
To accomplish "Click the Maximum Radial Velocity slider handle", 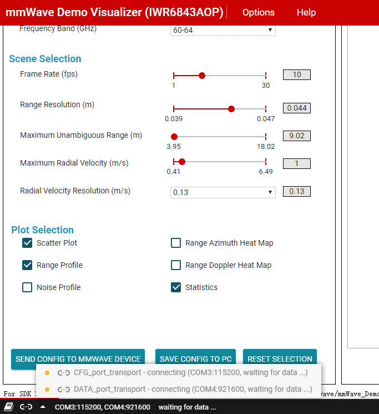I will pyautogui.click(x=182, y=162).
